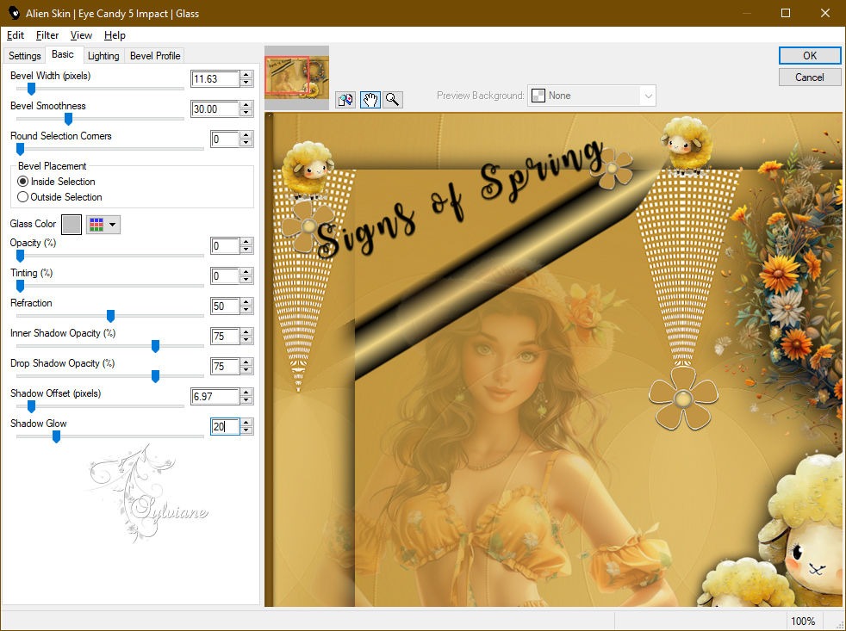Select Outside Selection bevel placement

coord(60,197)
